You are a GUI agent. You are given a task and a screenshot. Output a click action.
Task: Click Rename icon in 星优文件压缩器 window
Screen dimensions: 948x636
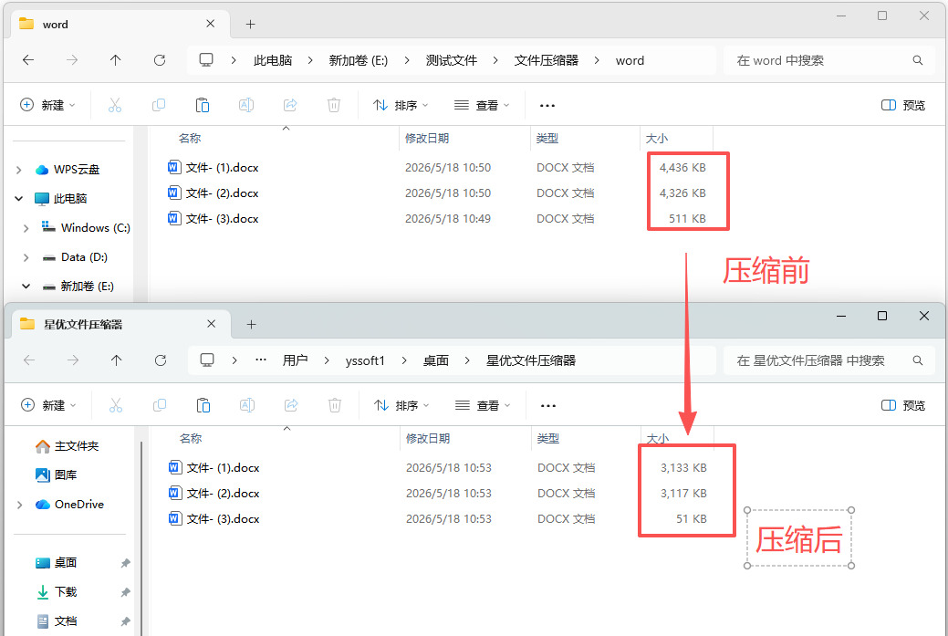click(247, 405)
